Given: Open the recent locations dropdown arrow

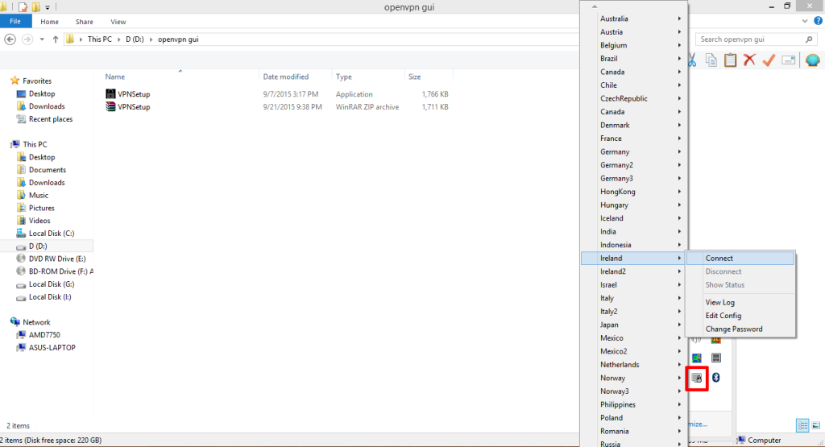Looking at the screenshot, I should point(42,39).
